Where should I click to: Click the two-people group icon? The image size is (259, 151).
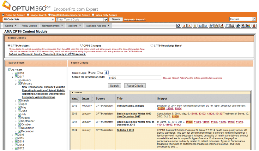point(249,26)
